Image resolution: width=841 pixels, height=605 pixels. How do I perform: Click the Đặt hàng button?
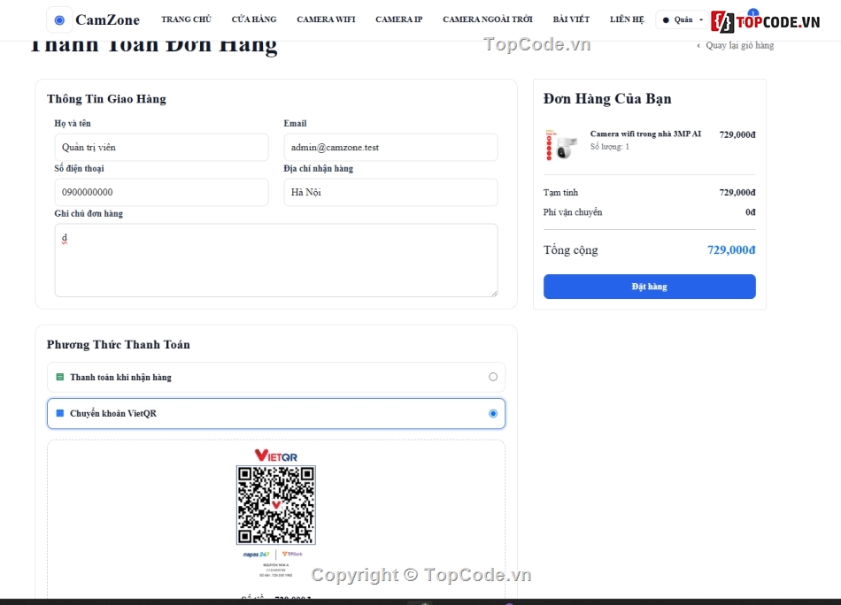[650, 287]
